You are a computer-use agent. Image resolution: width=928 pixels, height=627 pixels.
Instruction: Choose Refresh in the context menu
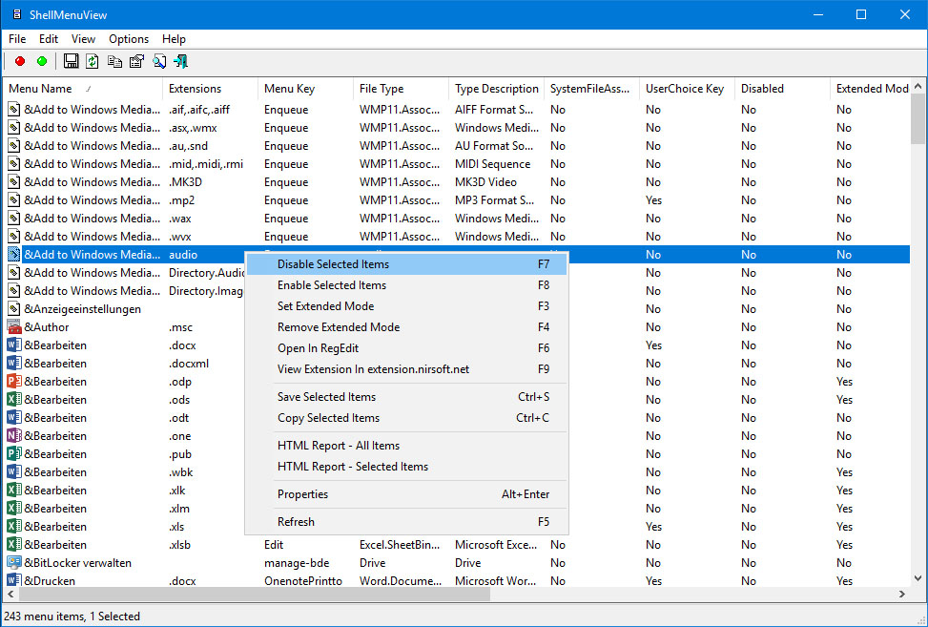406,522
